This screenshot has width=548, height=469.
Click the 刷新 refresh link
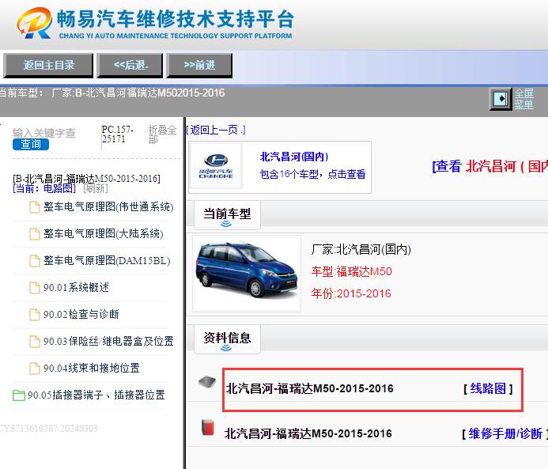pos(96,189)
